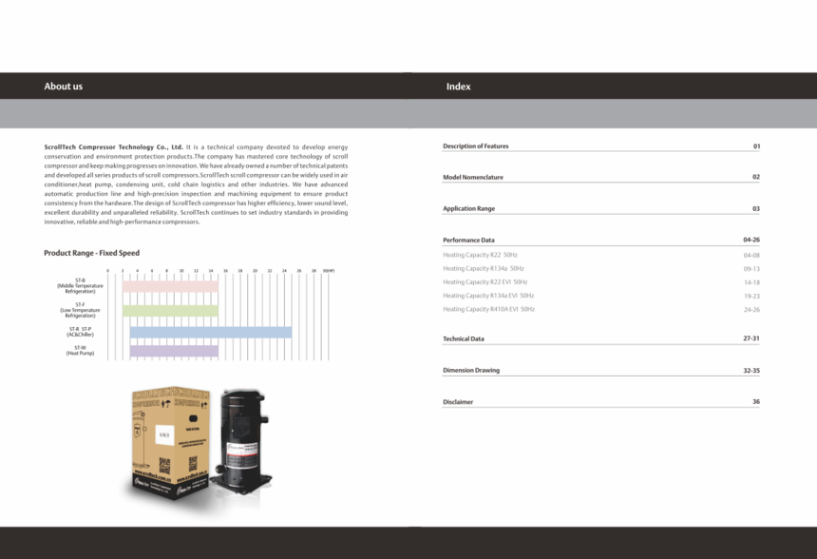Click page range "24-26" in index
817x559 pixels.
click(751, 310)
